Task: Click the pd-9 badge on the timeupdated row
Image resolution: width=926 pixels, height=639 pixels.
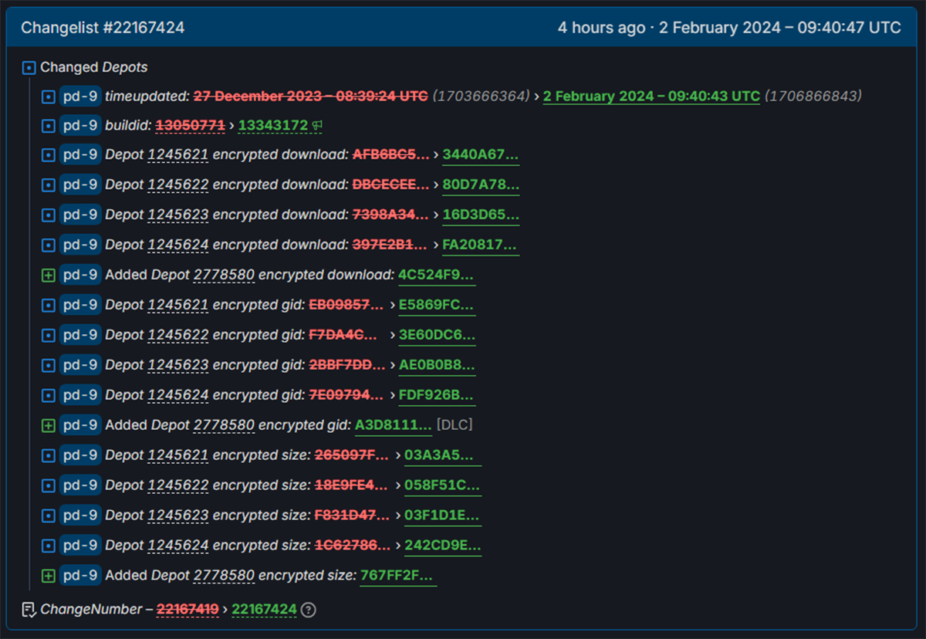Action: coord(80,96)
